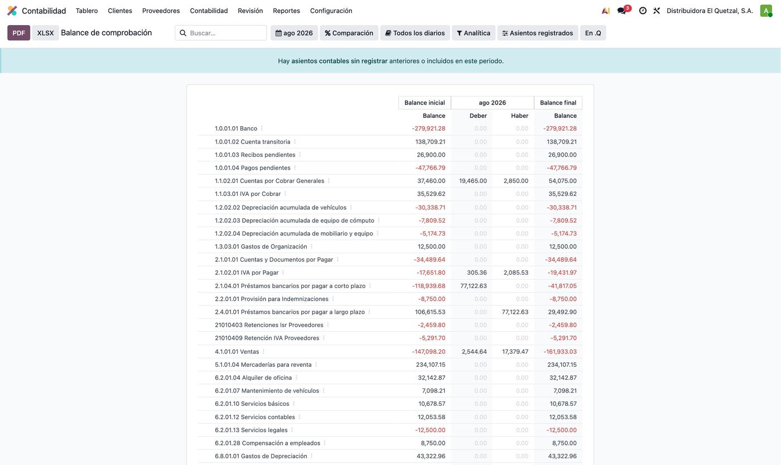781x465 pixels.
Task: Click options dots beside Cuentas y Documentos por Pagar
Action: tap(338, 260)
